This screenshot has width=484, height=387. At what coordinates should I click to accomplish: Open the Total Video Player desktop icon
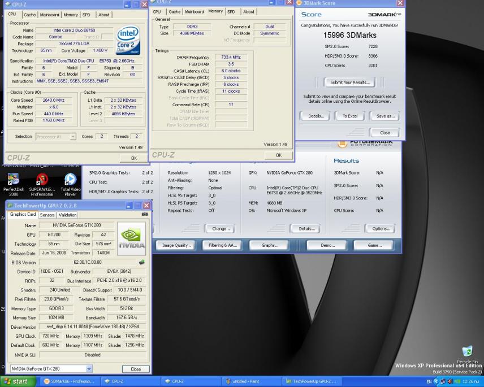[x=70, y=184]
